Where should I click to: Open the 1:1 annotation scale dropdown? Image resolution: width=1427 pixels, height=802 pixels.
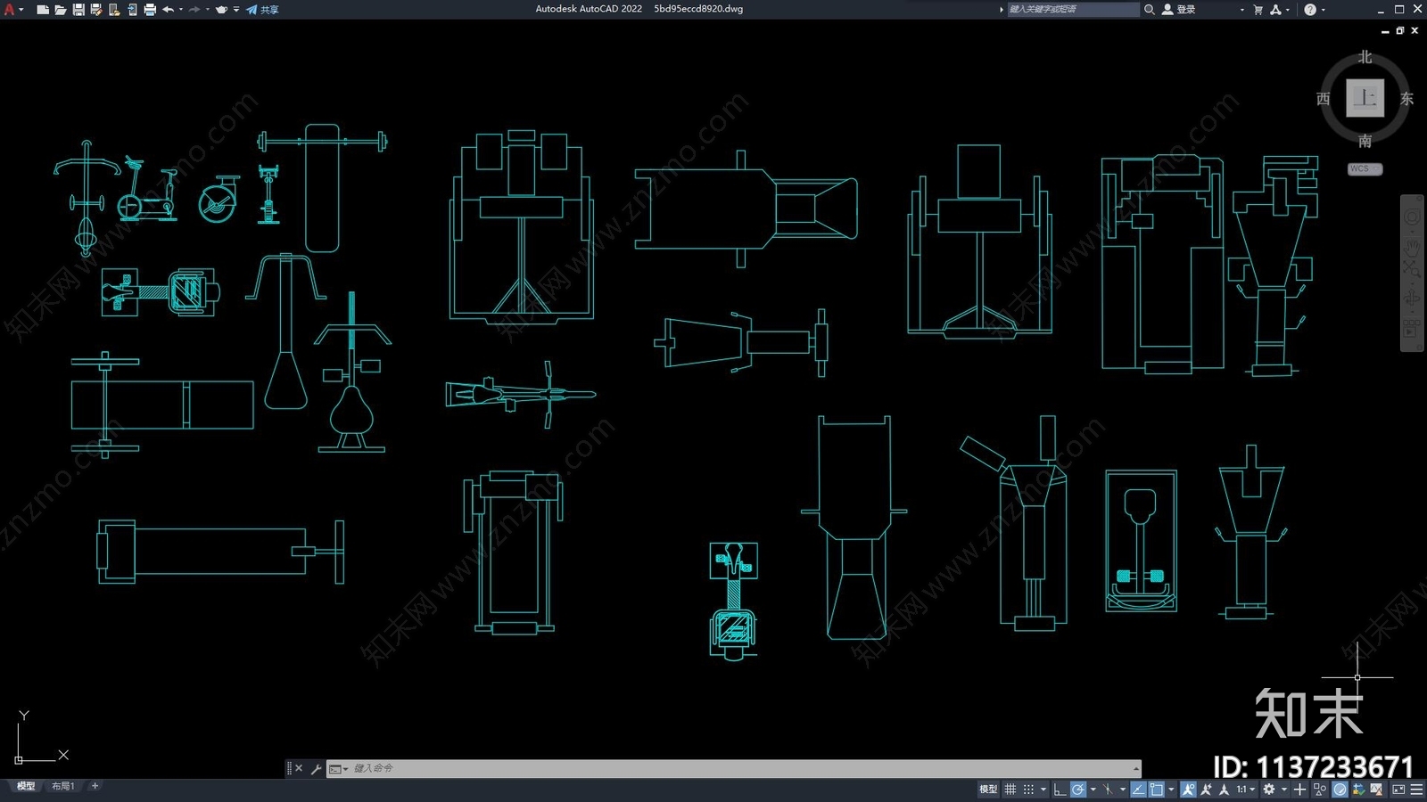click(1245, 790)
